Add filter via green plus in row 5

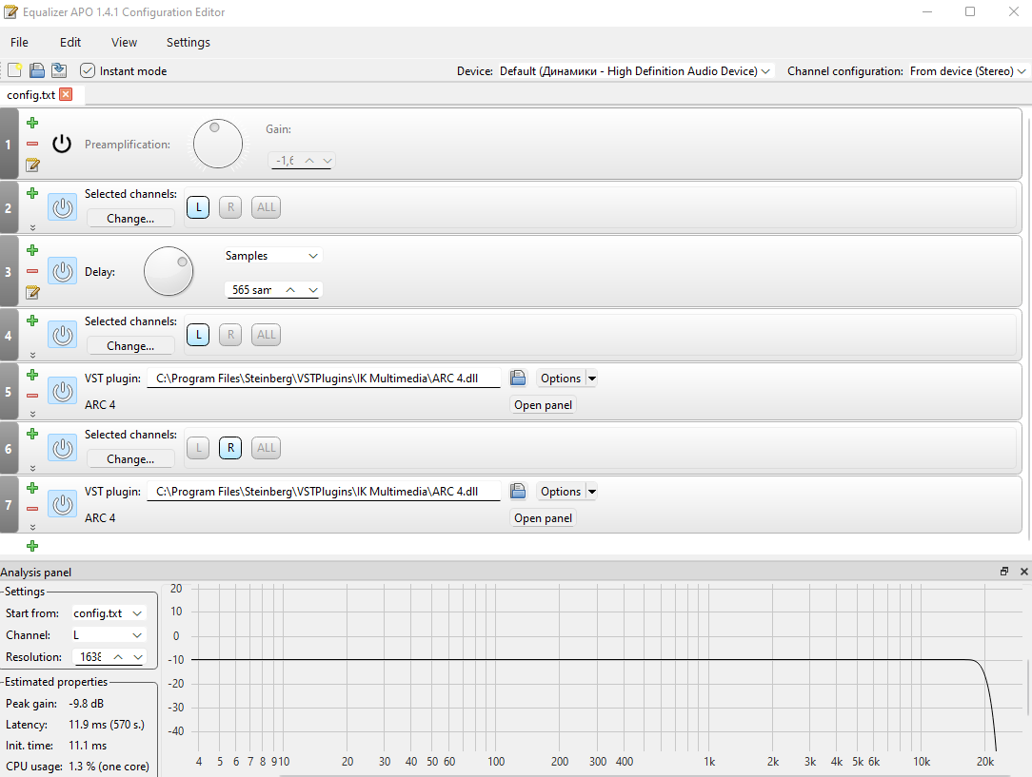point(32,375)
